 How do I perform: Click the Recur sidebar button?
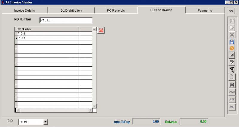pos(232,77)
